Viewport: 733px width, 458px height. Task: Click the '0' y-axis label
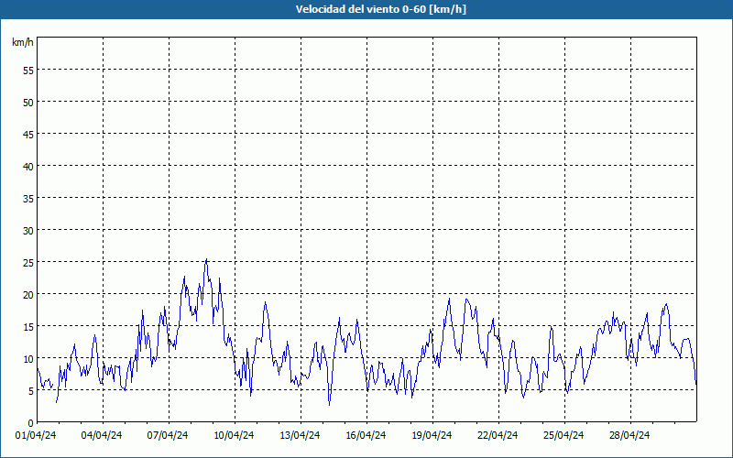31,423
